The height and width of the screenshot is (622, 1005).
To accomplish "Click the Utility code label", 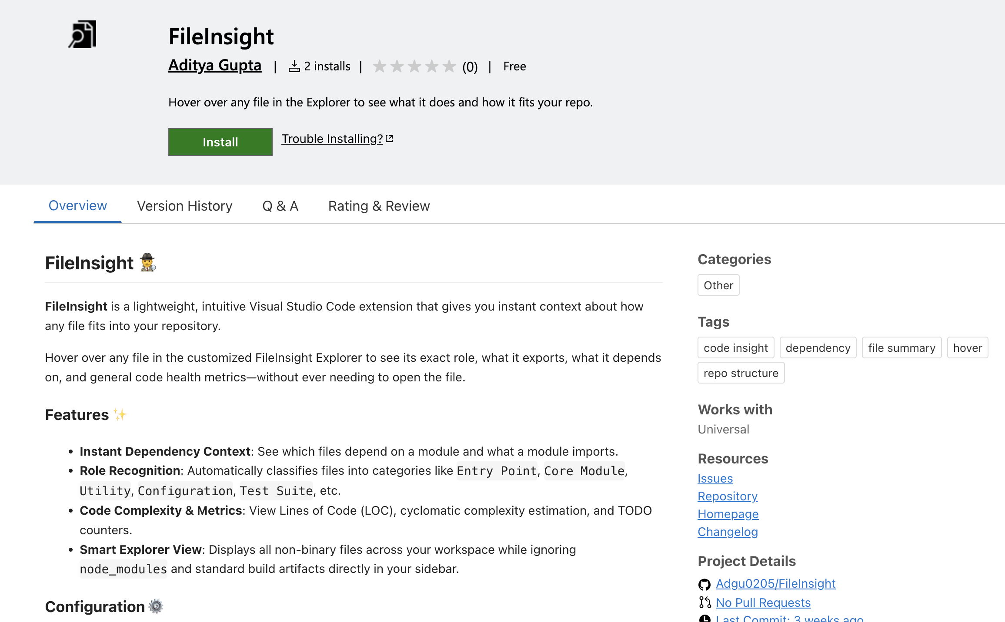I will [x=105, y=491].
